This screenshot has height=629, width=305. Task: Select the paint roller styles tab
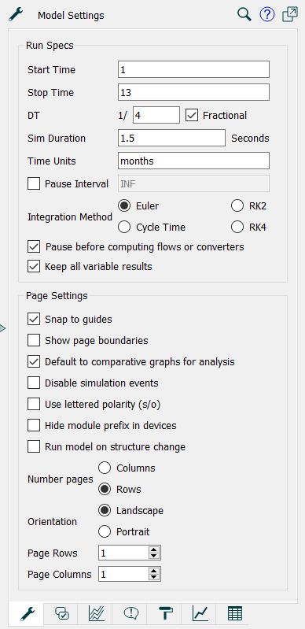point(166,613)
